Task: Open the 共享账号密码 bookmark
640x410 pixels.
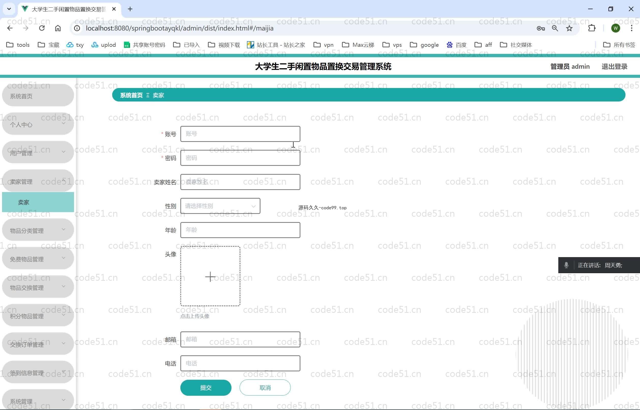Action: [x=144, y=45]
